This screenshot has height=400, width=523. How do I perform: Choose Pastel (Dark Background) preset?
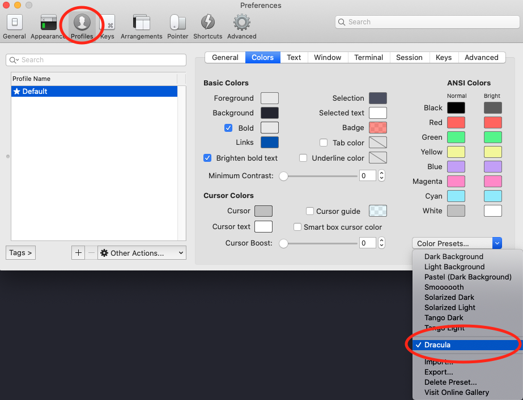(467, 277)
